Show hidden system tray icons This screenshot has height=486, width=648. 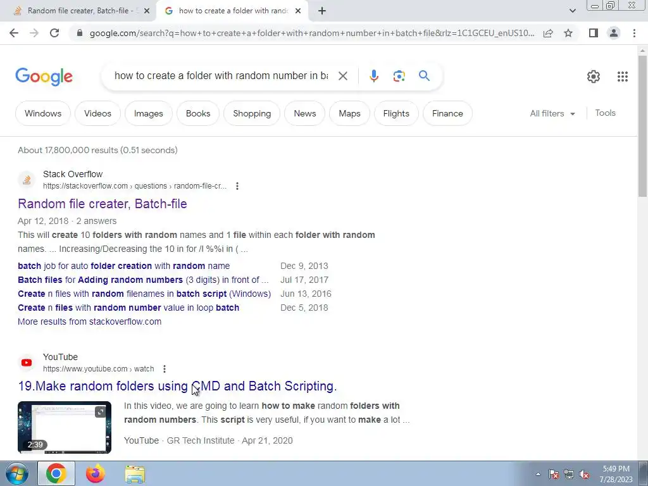[x=538, y=474]
